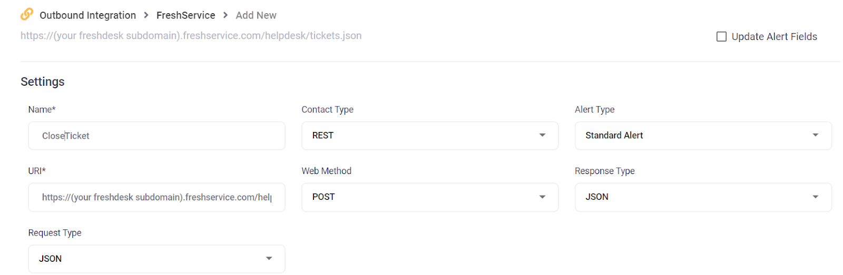Open the Contact Type dropdown showing REST
Screen dimensions: 843x275
click(421, 136)
